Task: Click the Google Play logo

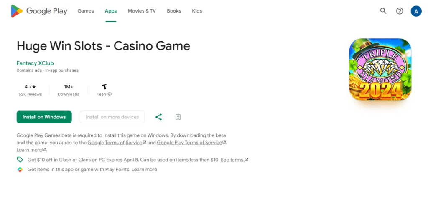Action: 39,11
